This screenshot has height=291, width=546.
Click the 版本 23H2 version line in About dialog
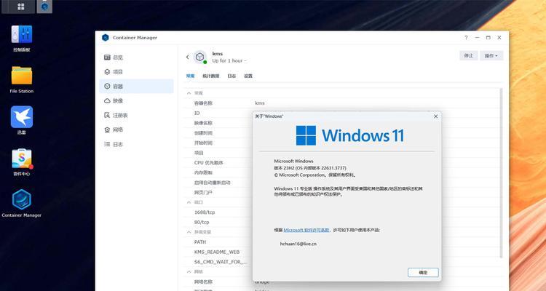tap(310, 168)
